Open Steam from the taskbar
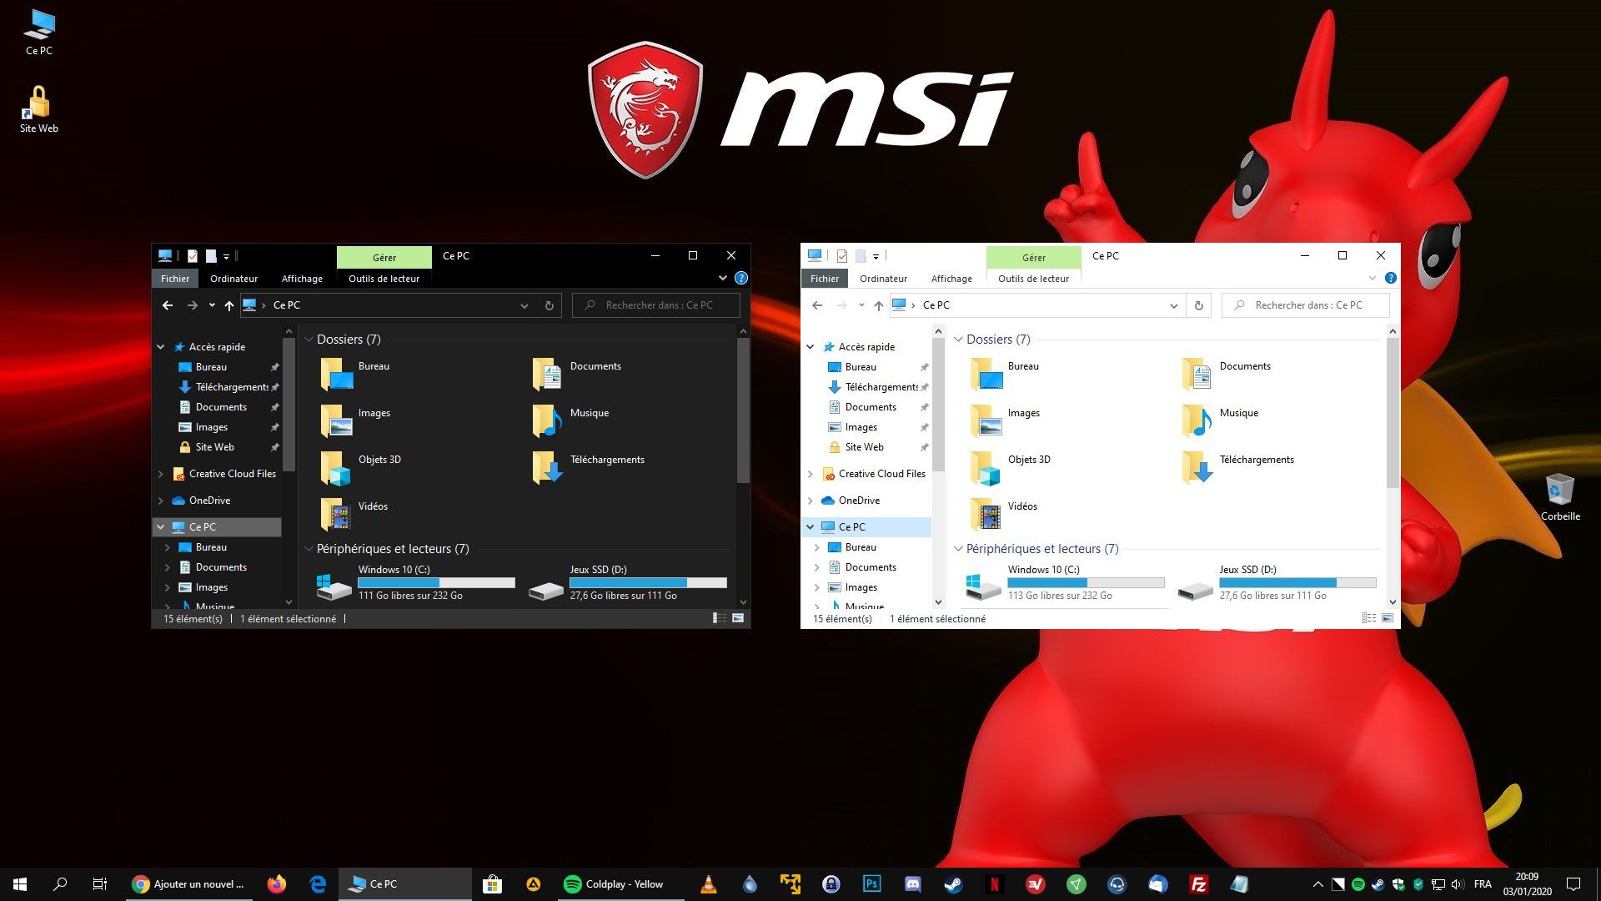1601x901 pixels. point(953,884)
